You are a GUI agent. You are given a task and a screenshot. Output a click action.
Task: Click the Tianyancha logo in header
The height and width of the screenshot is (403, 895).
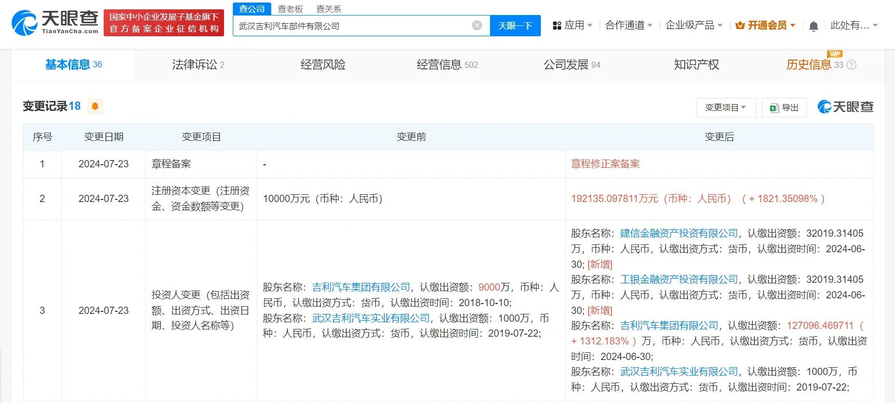(55, 23)
